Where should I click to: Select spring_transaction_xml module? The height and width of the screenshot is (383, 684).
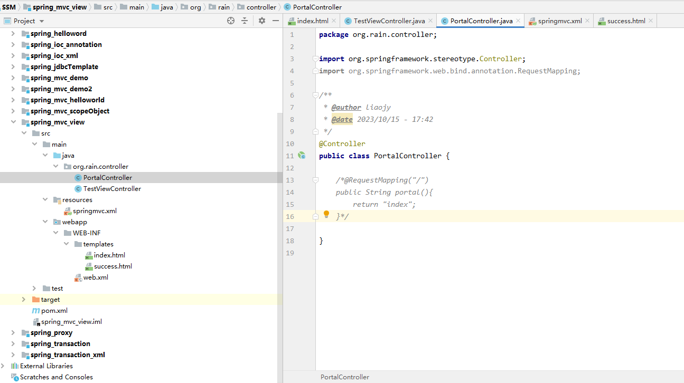point(68,355)
